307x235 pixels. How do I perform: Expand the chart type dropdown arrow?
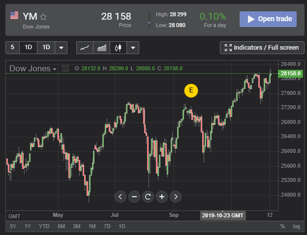click(x=133, y=48)
